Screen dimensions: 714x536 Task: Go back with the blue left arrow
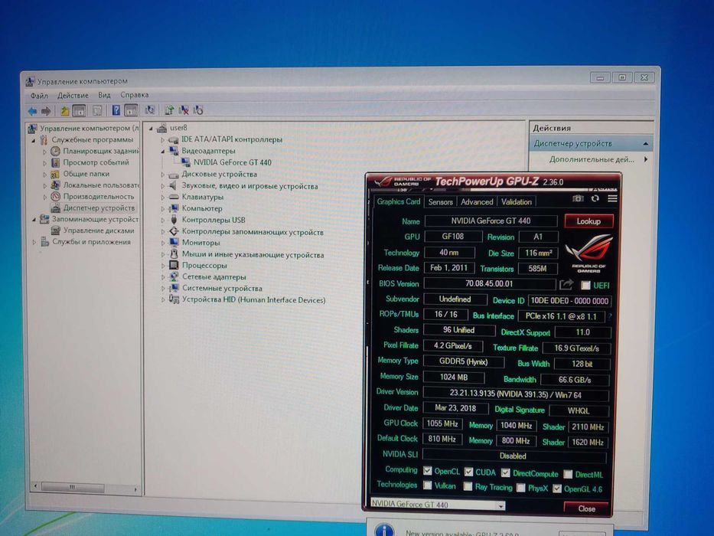click(x=32, y=111)
